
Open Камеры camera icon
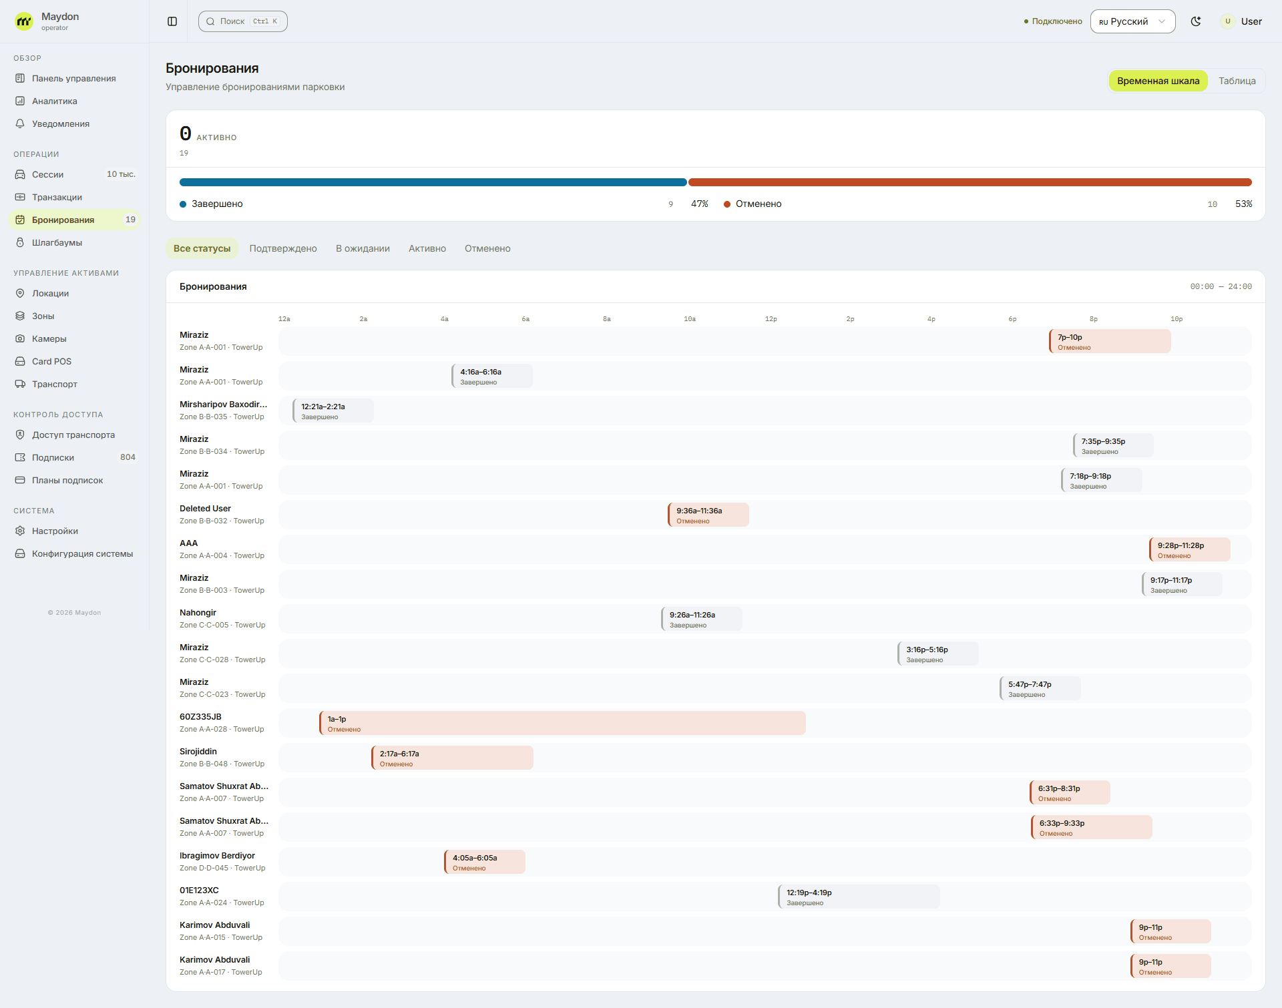coord(20,338)
